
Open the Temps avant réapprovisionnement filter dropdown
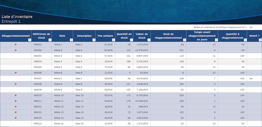click(216, 40)
